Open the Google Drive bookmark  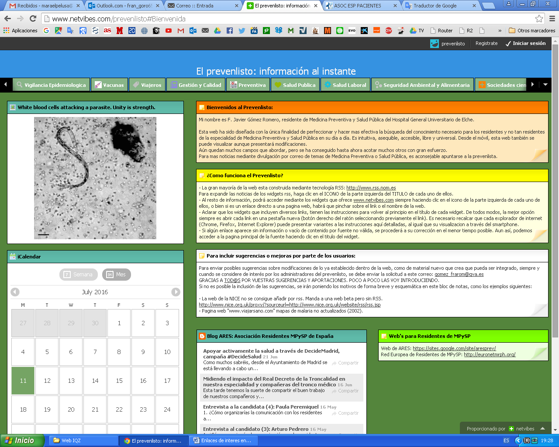217,31
